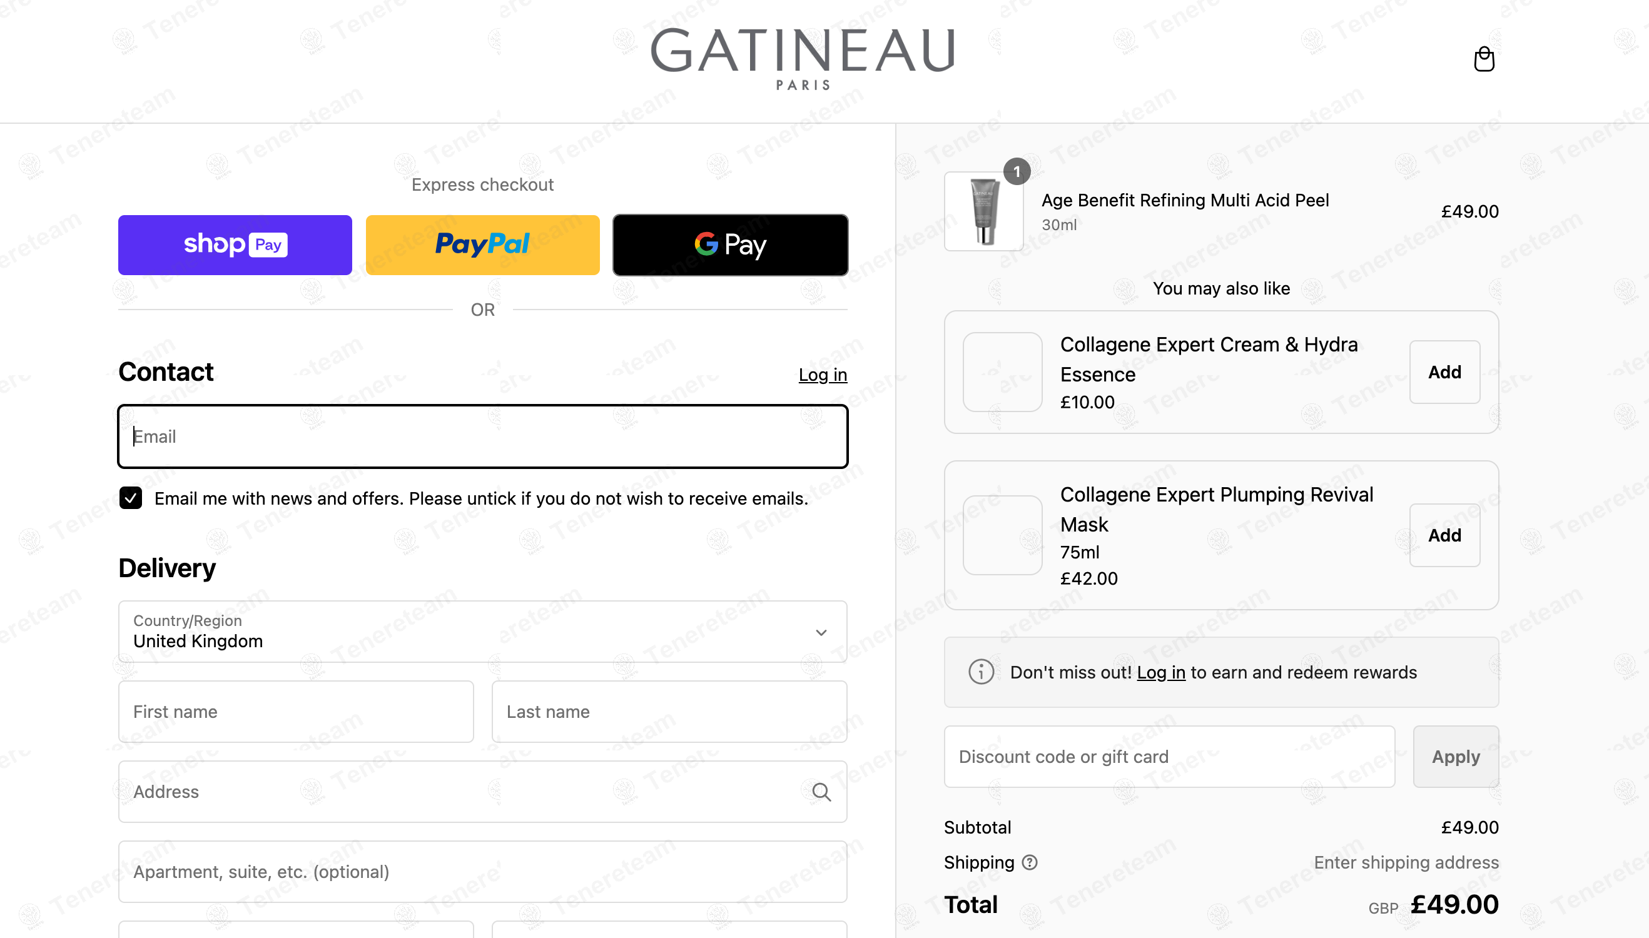Click the address search magnifier icon
Screen dimensions: 1649x938
(x=821, y=792)
